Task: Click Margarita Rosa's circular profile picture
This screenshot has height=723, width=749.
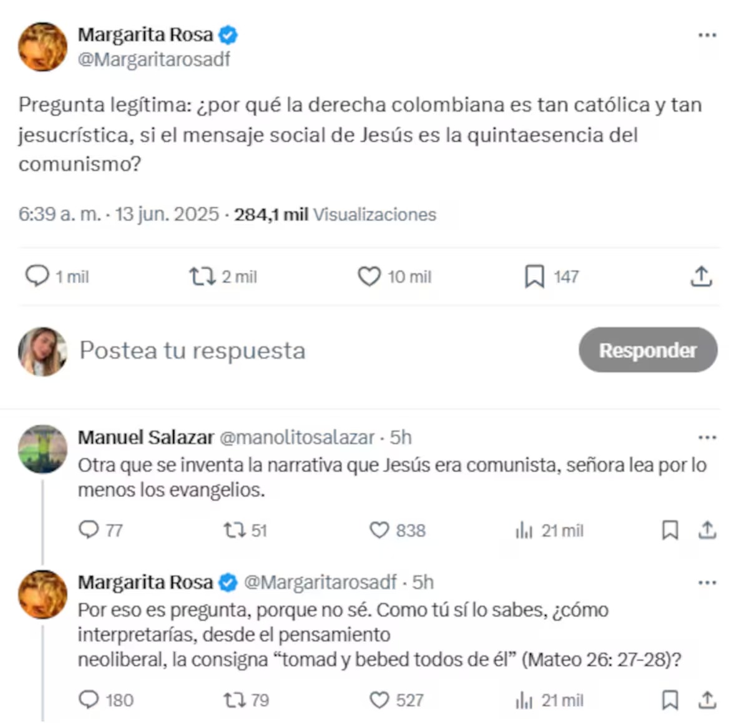Action: click(x=42, y=47)
